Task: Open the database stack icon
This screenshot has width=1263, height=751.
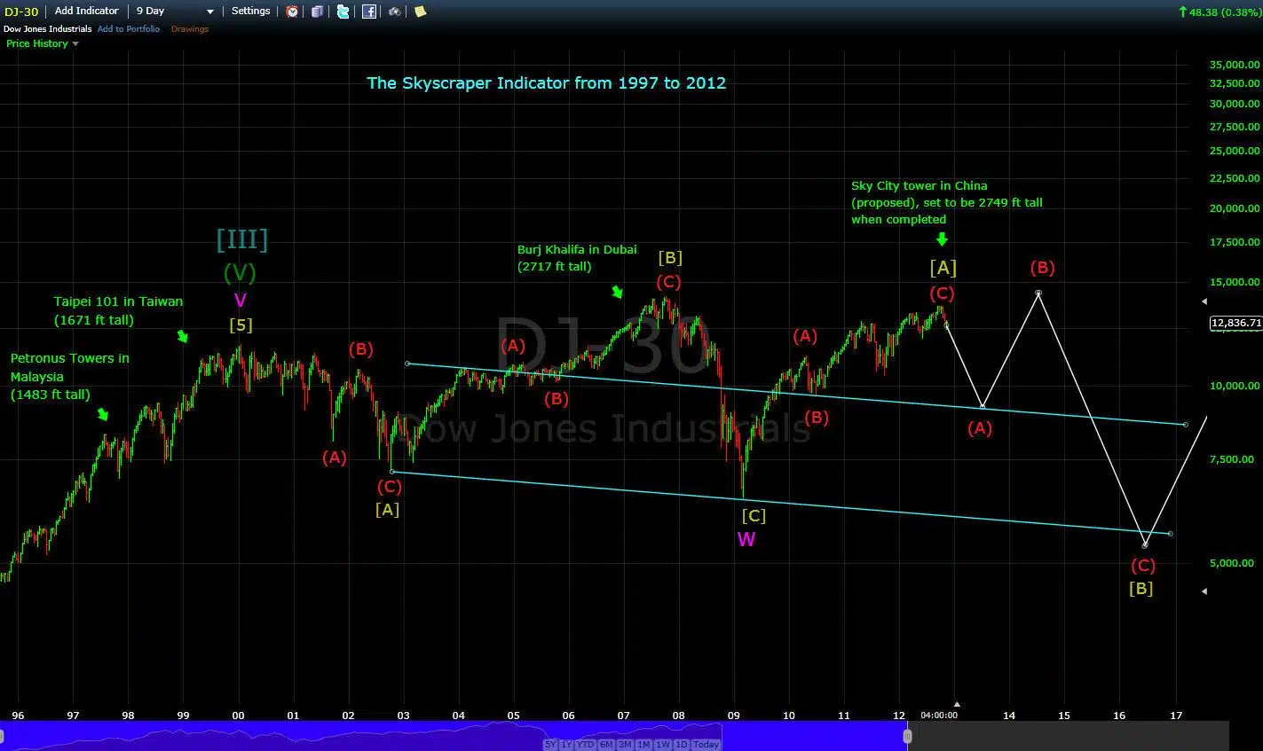Action: [317, 12]
